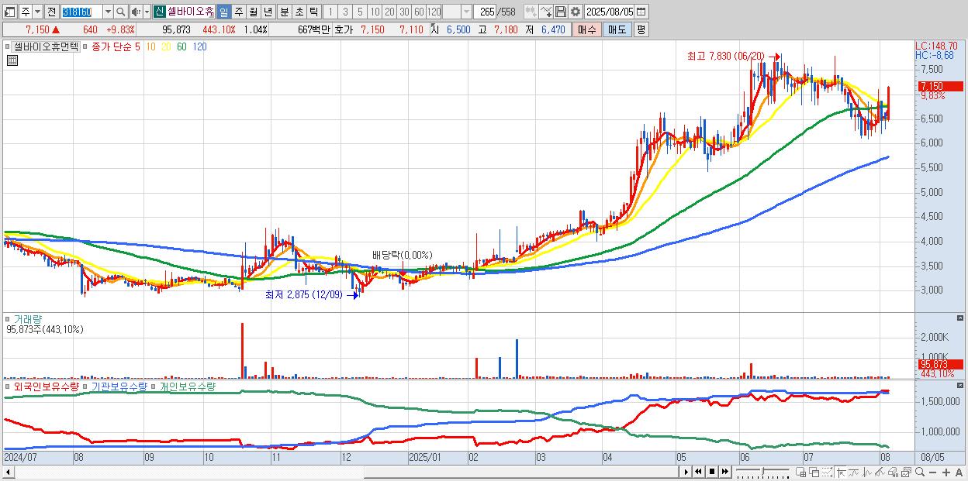Open the dropdown arrow beside speaker icon

click(x=147, y=12)
